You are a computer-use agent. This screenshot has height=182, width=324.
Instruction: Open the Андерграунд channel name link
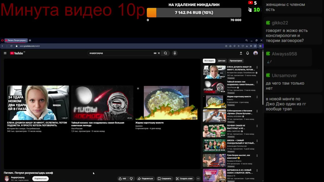point(18,177)
